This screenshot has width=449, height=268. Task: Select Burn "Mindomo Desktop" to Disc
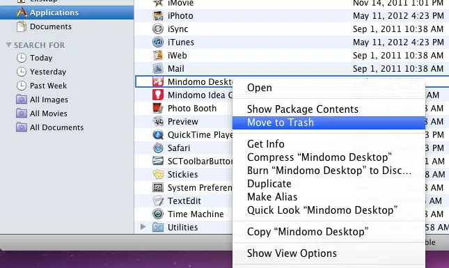pos(329,171)
